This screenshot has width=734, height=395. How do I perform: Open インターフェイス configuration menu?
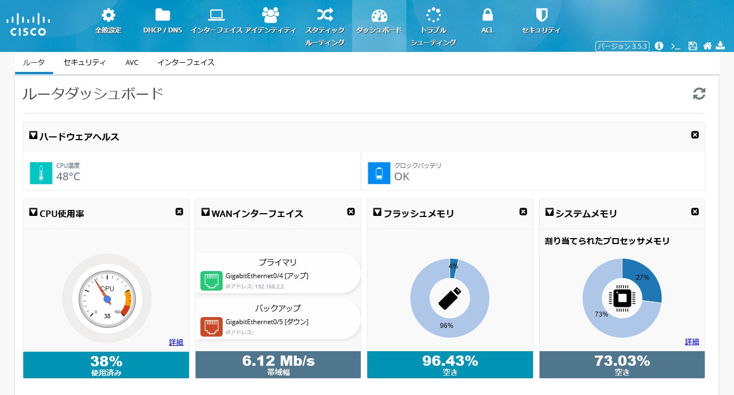pyautogui.click(x=216, y=21)
